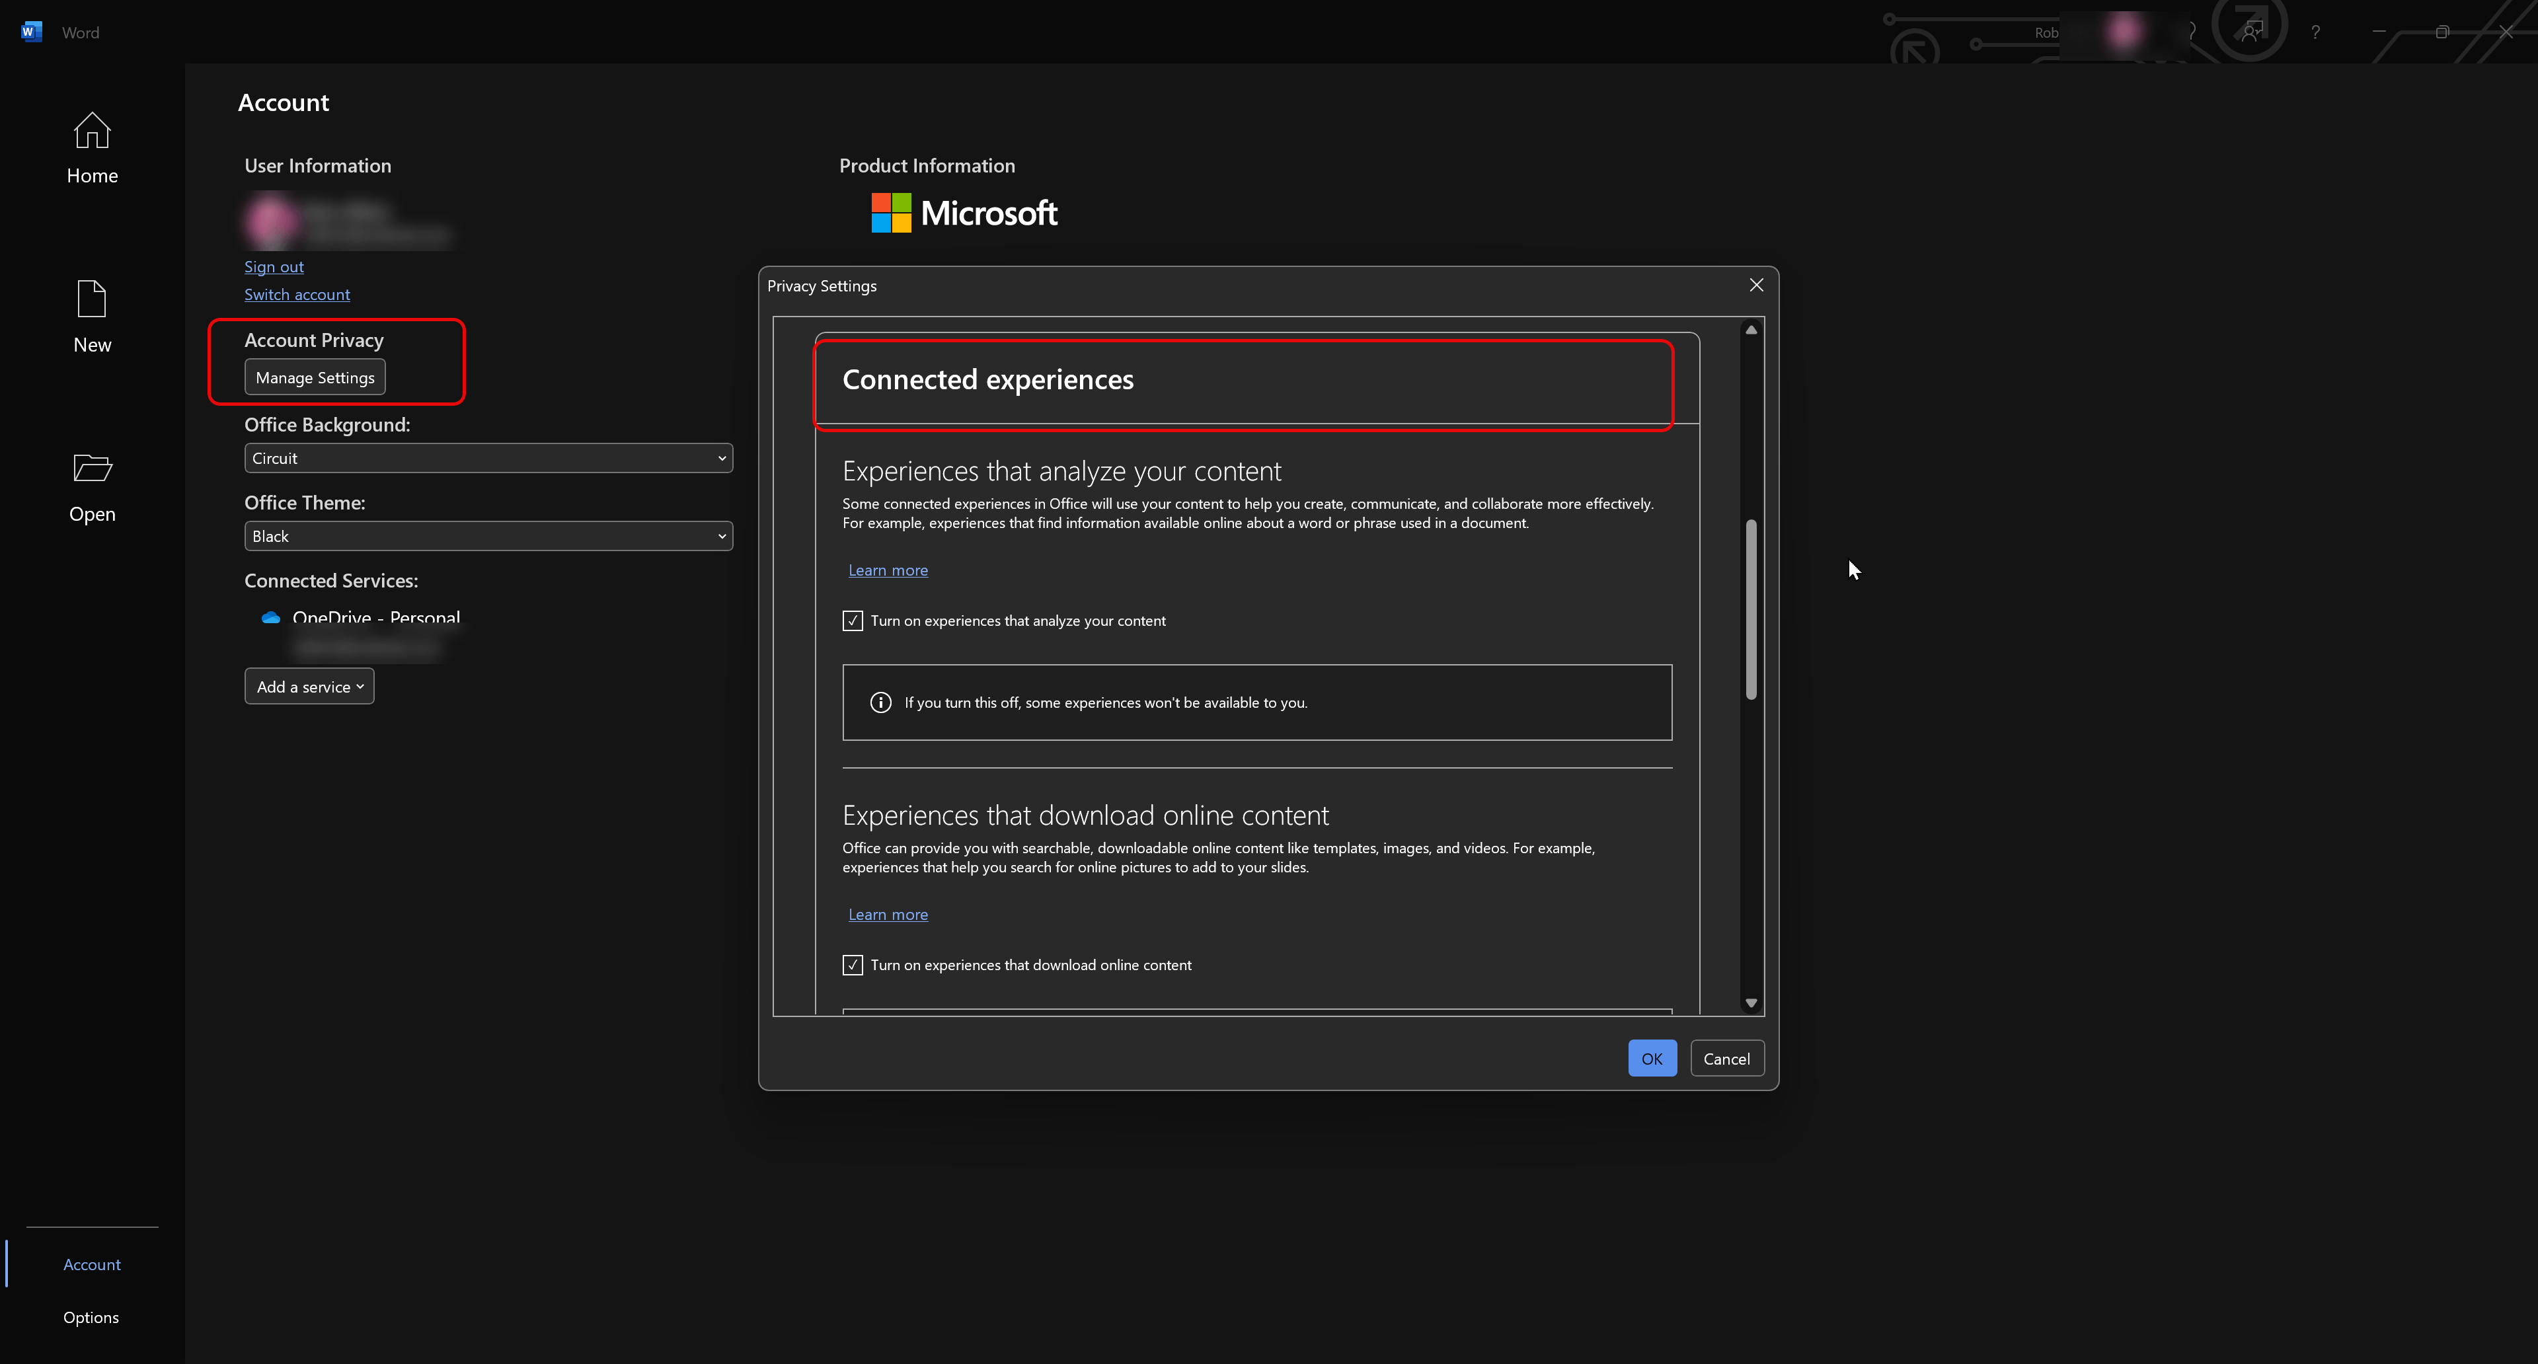Viewport: 2538px width, 1364px height.
Task: Open the Office Theme Black dropdown
Action: (x=488, y=536)
